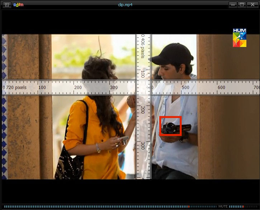Click the clip.mp4 title text
Image resolution: width=260 pixels, height=210 pixels.
tap(125, 5)
